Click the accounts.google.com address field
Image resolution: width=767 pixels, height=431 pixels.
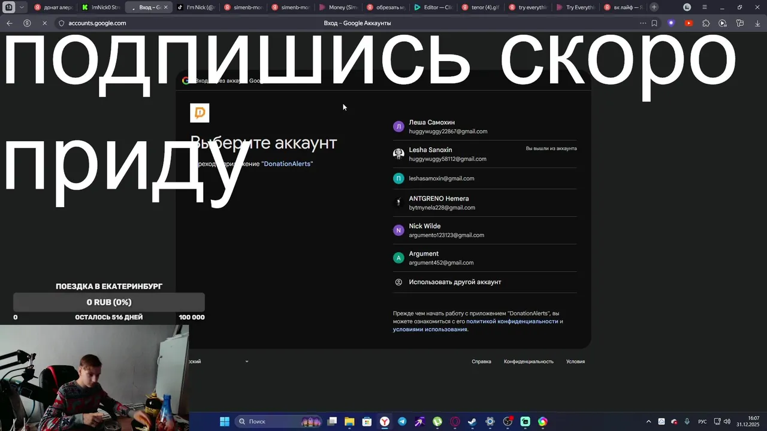point(97,23)
